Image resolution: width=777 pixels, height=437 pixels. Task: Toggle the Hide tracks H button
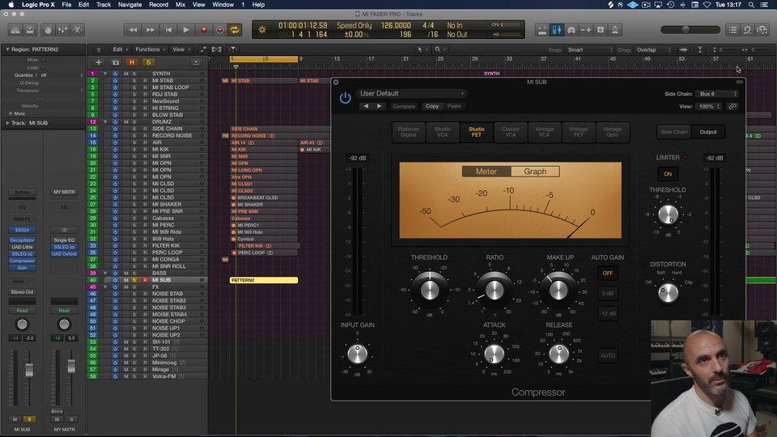(132, 62)
